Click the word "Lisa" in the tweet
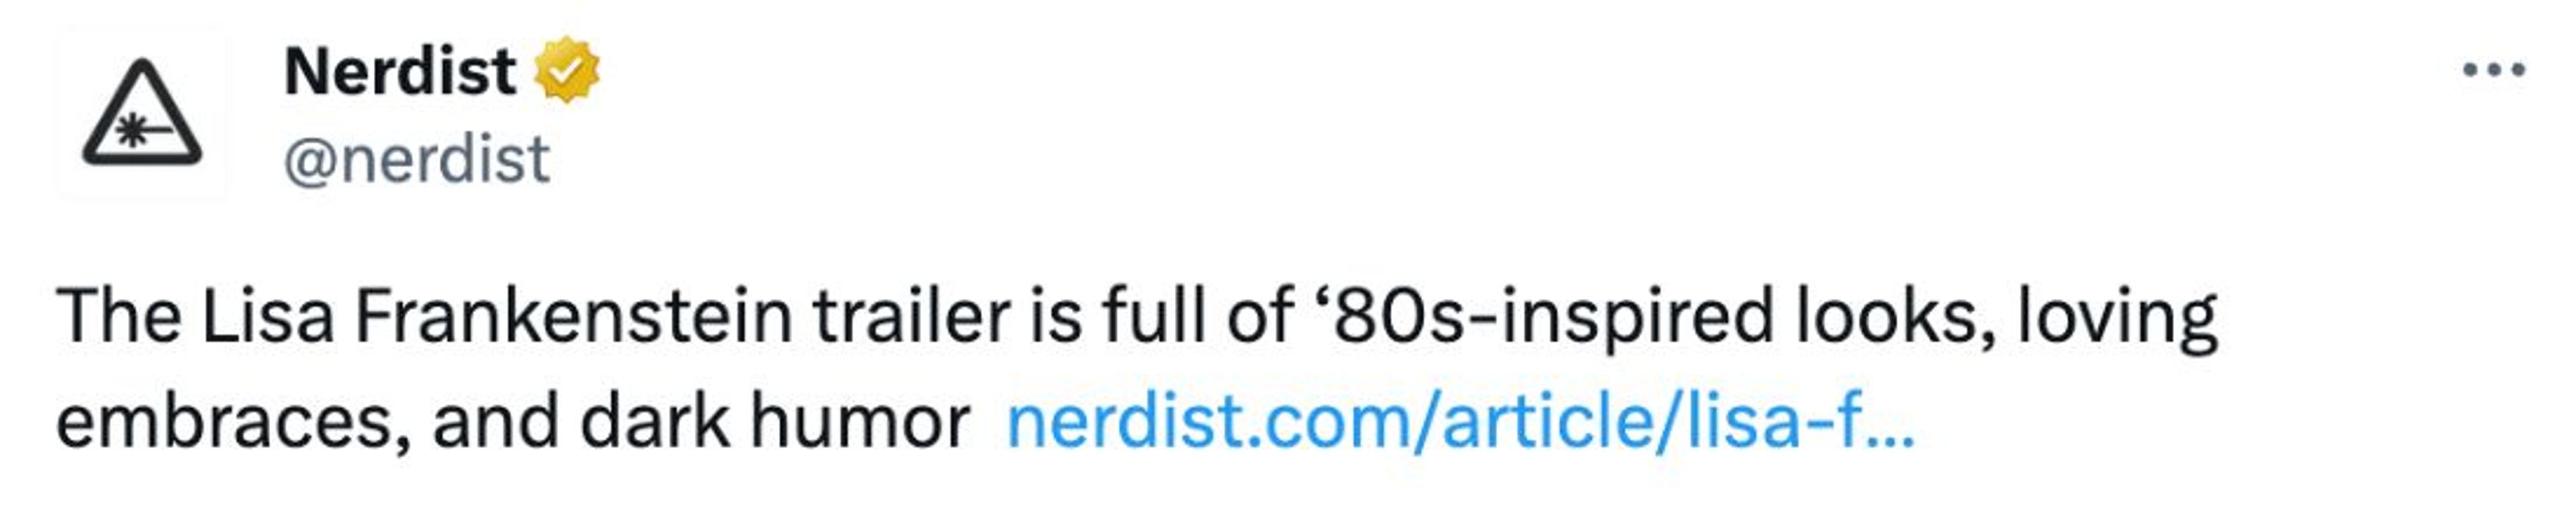2576x508 pixels. (266, 317)
